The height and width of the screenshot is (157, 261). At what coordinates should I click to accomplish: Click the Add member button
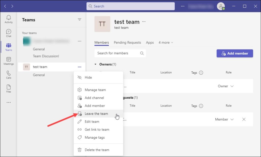point(234,53)
